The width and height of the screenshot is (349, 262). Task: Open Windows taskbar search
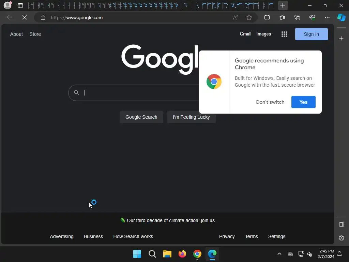point(152,254)
